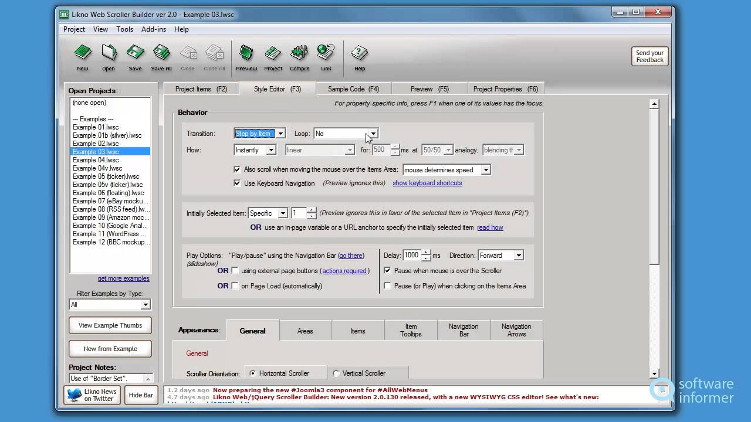Open the View menu

tap(100, 29)
